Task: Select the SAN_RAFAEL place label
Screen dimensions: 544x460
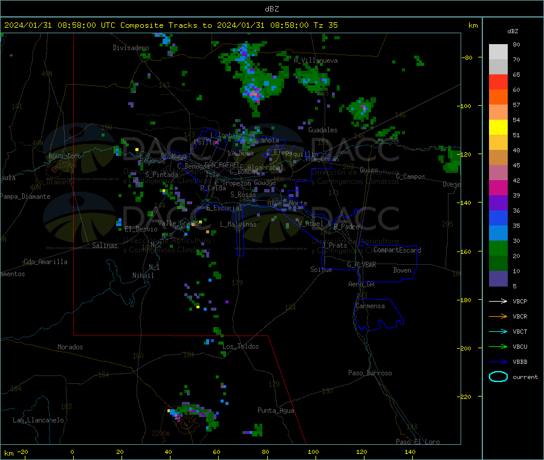Action: tap(222, 164)
